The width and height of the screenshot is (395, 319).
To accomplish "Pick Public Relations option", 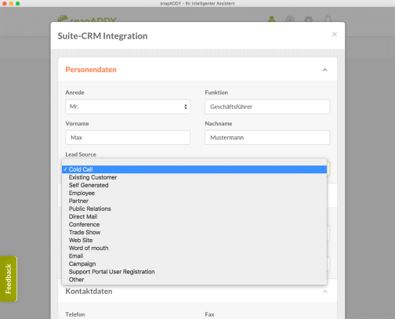I will pyautogui.click(x=194, y=208).
